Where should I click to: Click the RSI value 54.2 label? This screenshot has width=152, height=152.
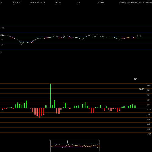(139, 36)
